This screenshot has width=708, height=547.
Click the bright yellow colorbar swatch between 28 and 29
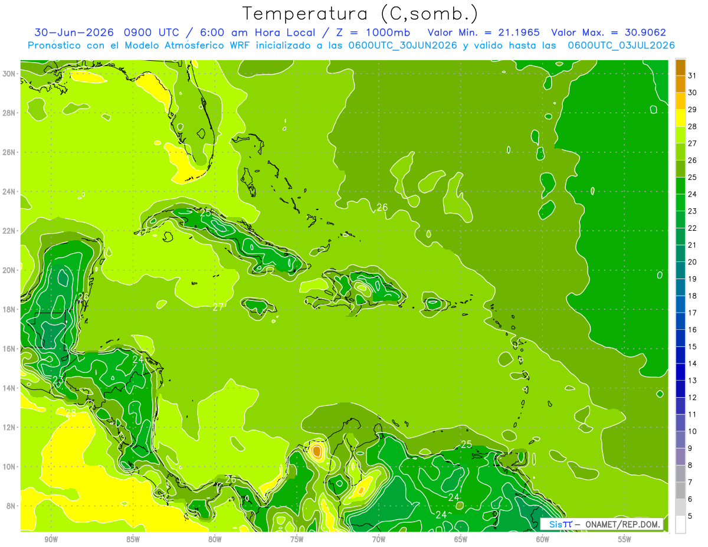pos(680,117)
